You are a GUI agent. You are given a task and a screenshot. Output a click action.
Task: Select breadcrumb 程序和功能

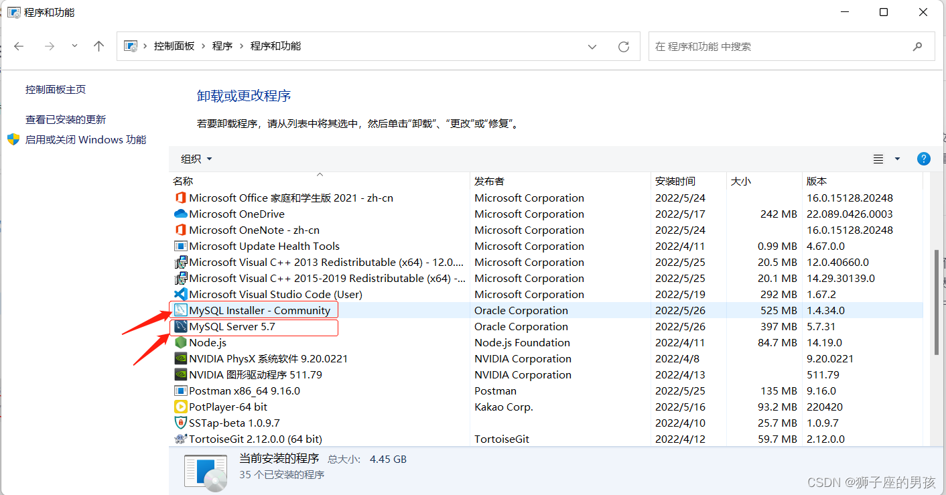(275, 46)
